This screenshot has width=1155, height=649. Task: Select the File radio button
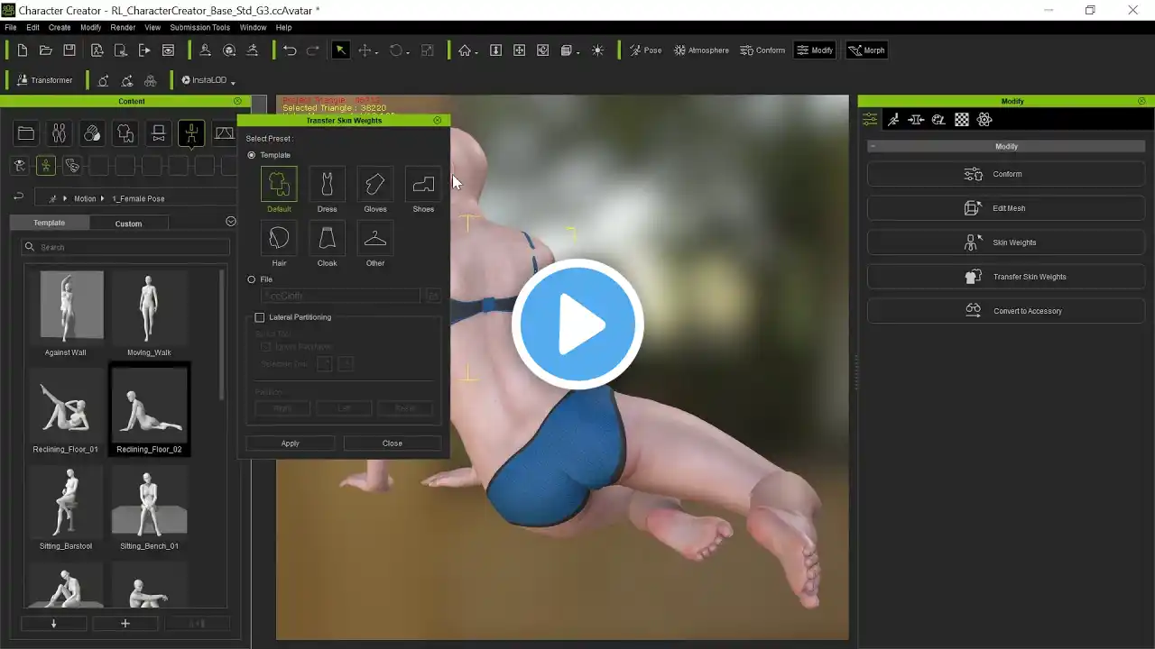click(252, 279)
